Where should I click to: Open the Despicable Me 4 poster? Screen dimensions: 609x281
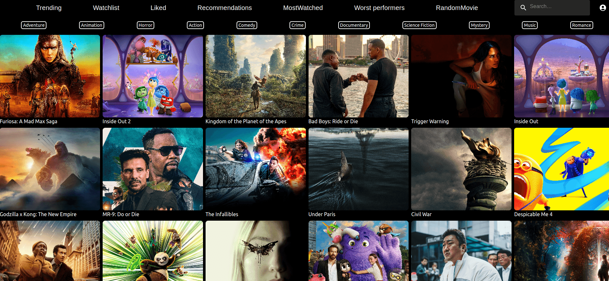click(x=562, y=169)
